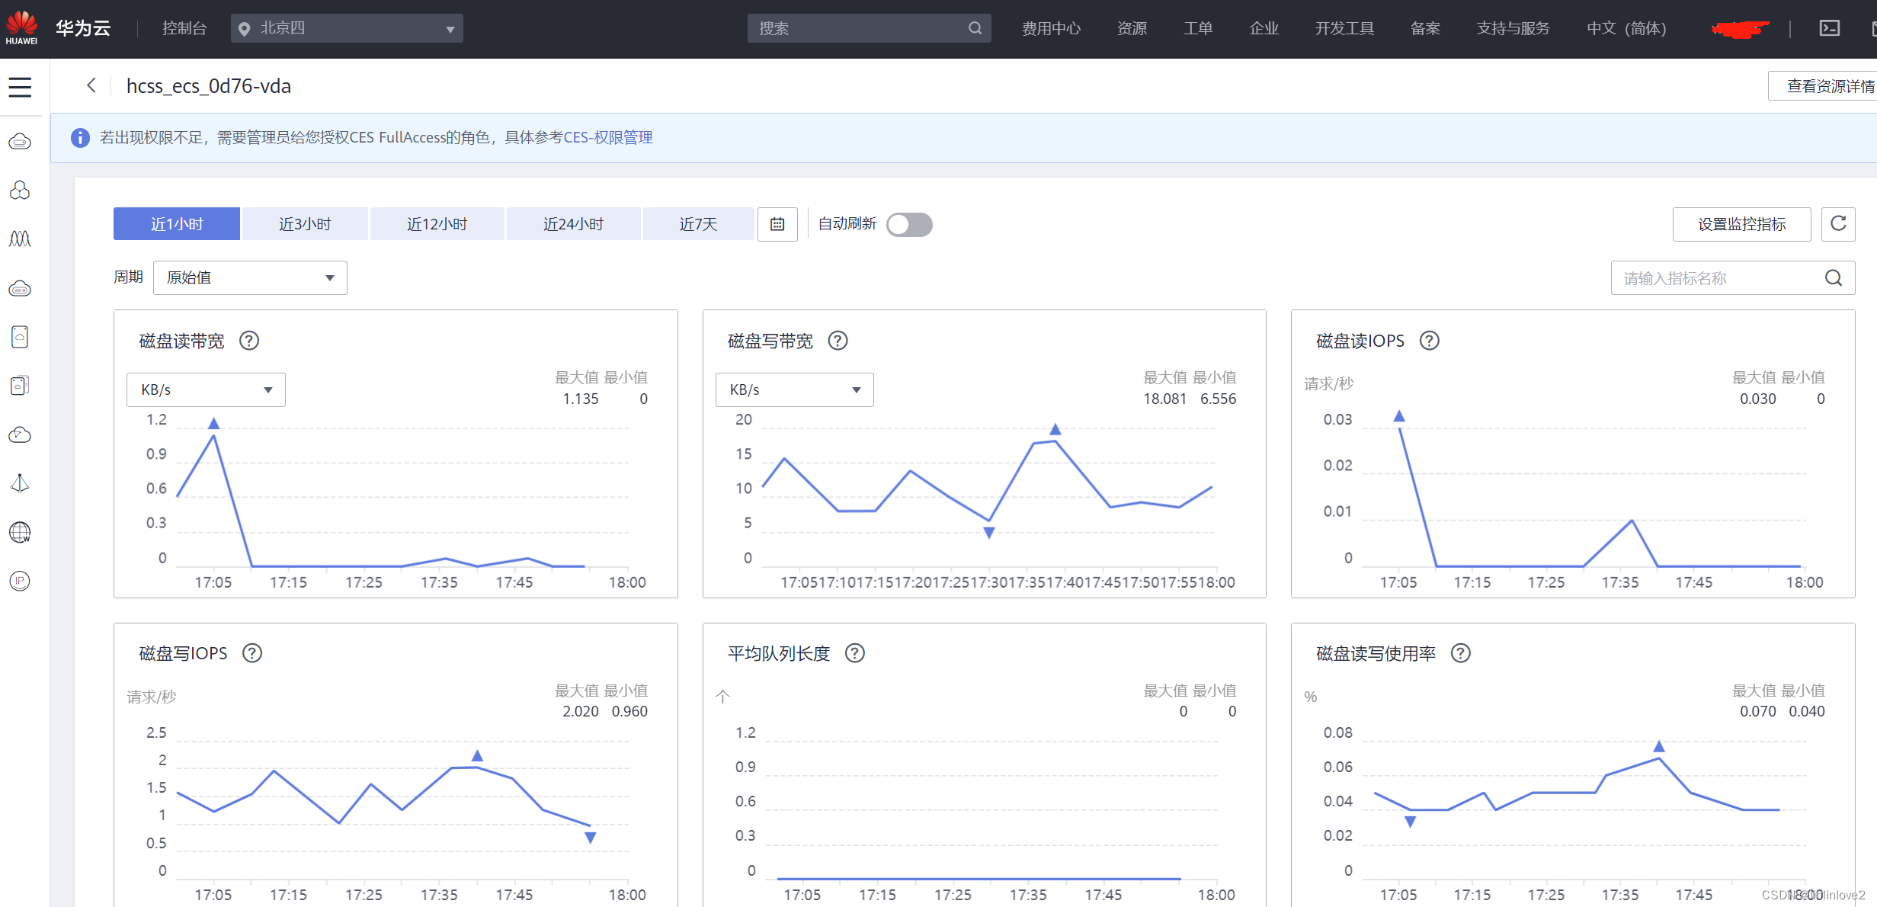
Task: Click the 磁盘读写使用率 max value 0.070
Action: [x=1757, y=711]
